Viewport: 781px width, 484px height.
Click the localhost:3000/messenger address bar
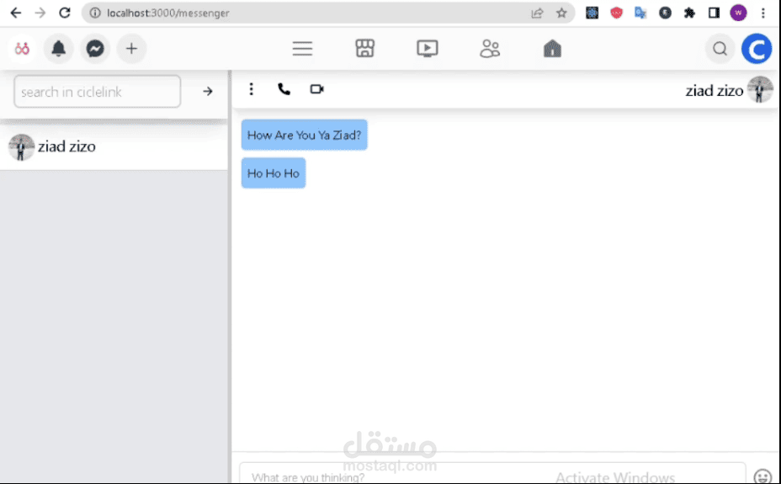(329, 13)
